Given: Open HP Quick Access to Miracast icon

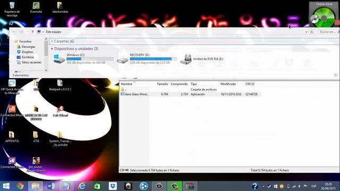Looking at the screenshot, I should (x=12, y=87).
